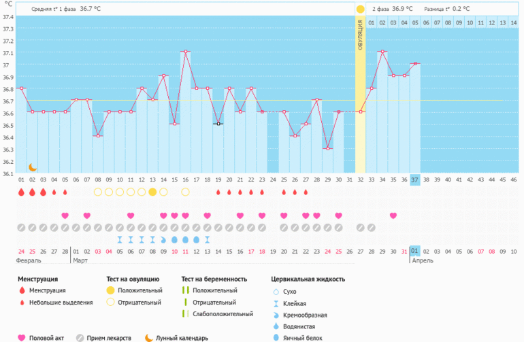Select the intercourse heart on cycle day 35
Viewport: 524px width, 342px height.
(x=393, y=216)
